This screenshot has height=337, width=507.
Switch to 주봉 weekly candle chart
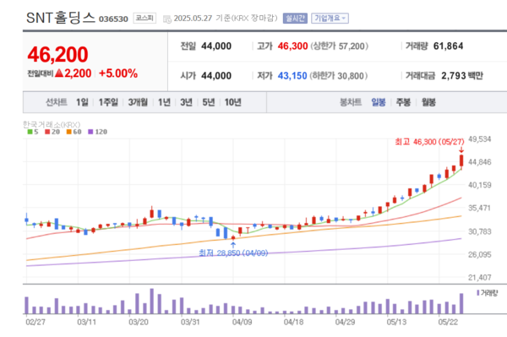[x=403, y=102]
